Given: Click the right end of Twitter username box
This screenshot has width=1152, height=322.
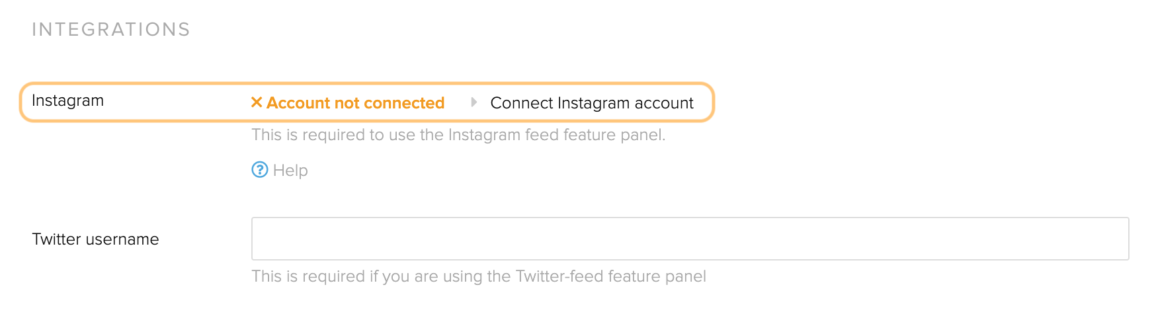Looking at the screenshot, I should pos(1111,239).
